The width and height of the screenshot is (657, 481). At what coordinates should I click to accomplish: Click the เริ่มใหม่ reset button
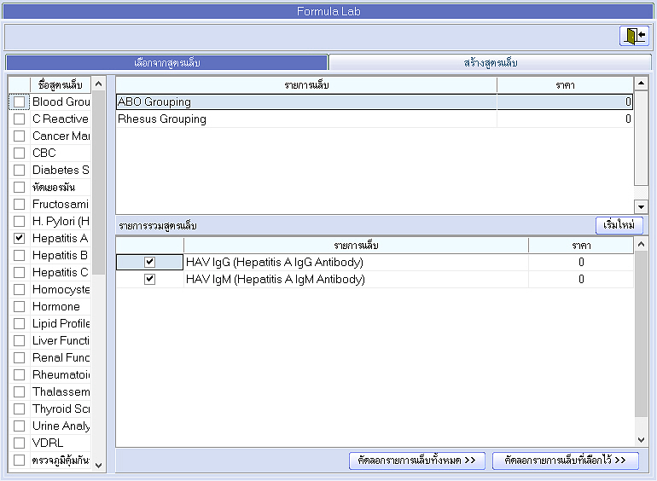point(619,225)
